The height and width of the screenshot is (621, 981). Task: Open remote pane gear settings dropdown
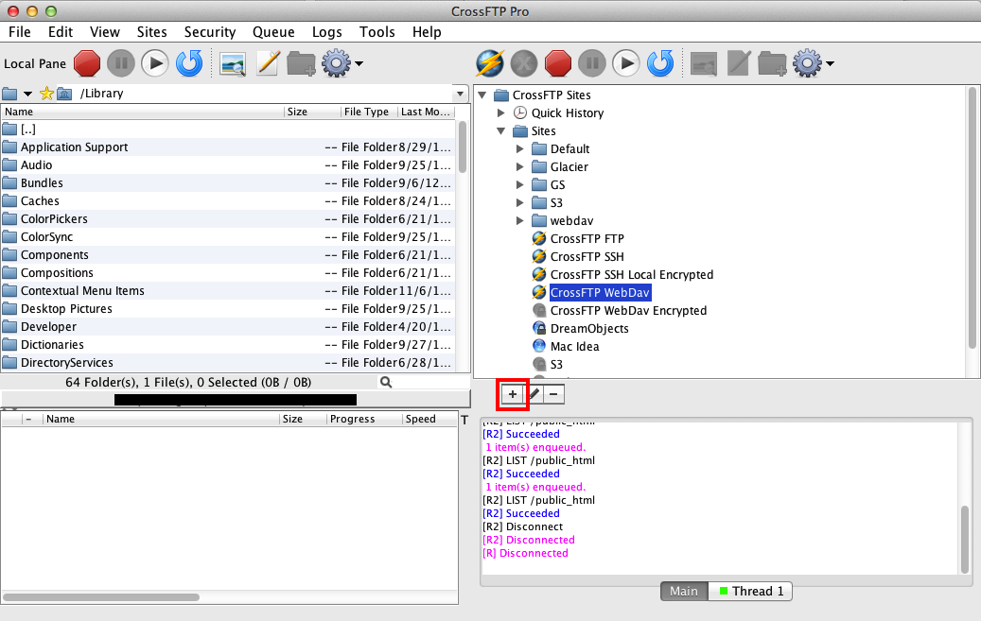814,63
